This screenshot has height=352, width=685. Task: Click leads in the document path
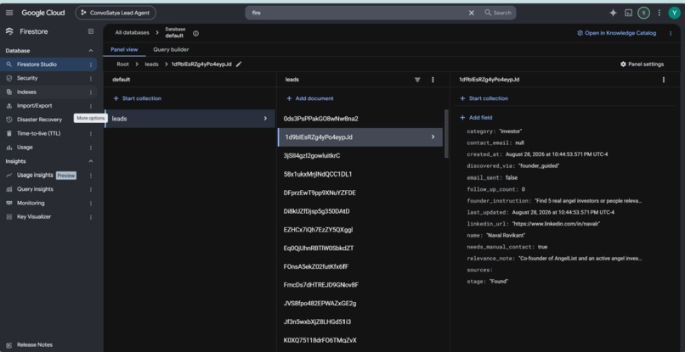[x=151, y=64]
